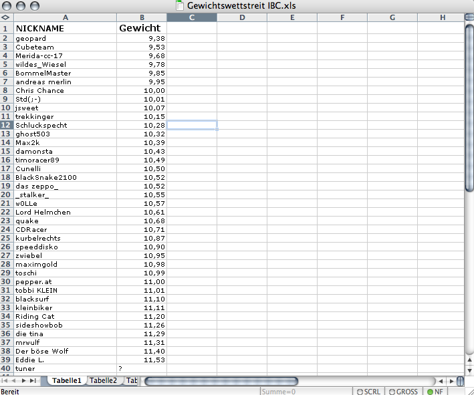Switch to Tabelle1 sheet tab
Screen dimensions: 474x395
[66, 380]
